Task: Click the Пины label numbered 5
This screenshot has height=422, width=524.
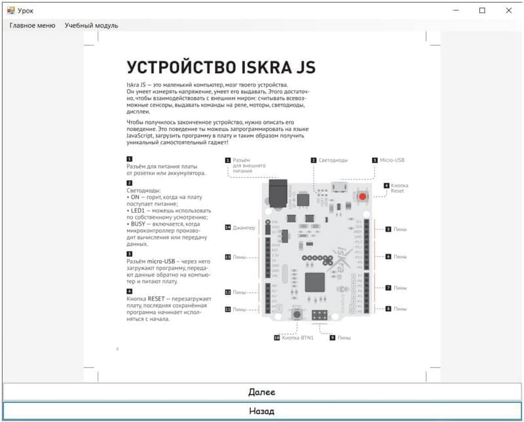Action: tap(400, 229)
